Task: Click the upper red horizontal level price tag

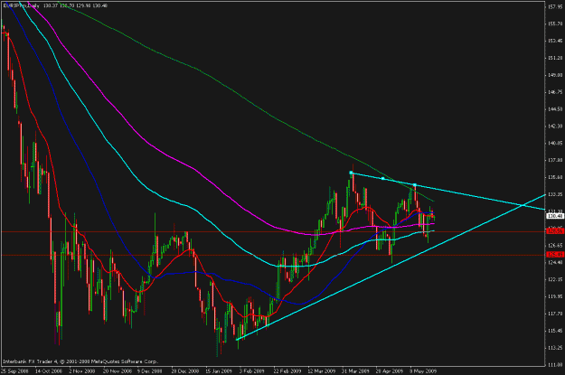Action: point(555,231)
